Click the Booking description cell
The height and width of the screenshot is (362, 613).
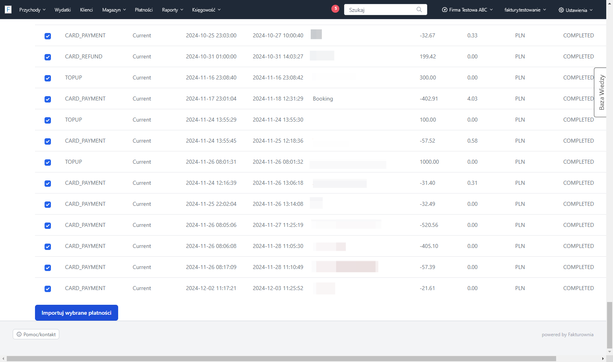click(323, 99)
